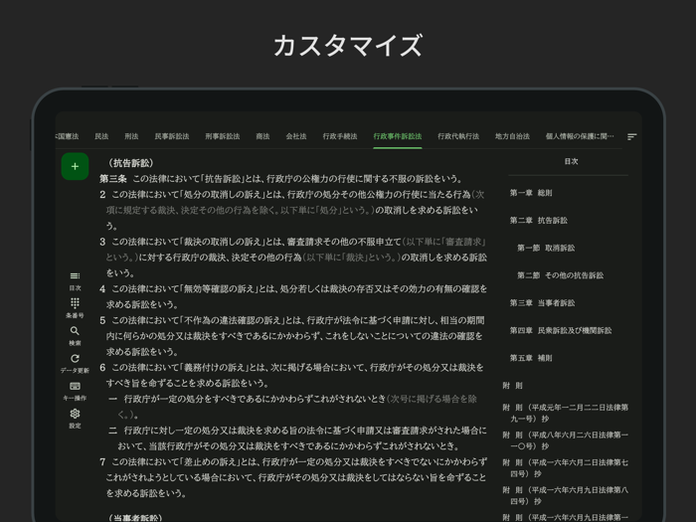Image resolution: width=696 pixels, height=522 pixels.
Task: Open 附則 平成一六年六月二日 entry
Action: pos(565,468)
